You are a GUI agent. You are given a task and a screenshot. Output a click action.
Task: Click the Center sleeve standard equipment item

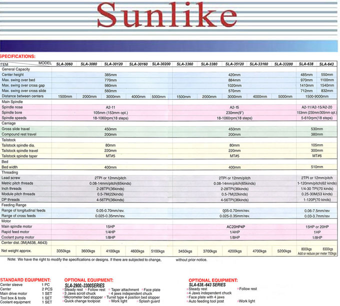point(11,284)
